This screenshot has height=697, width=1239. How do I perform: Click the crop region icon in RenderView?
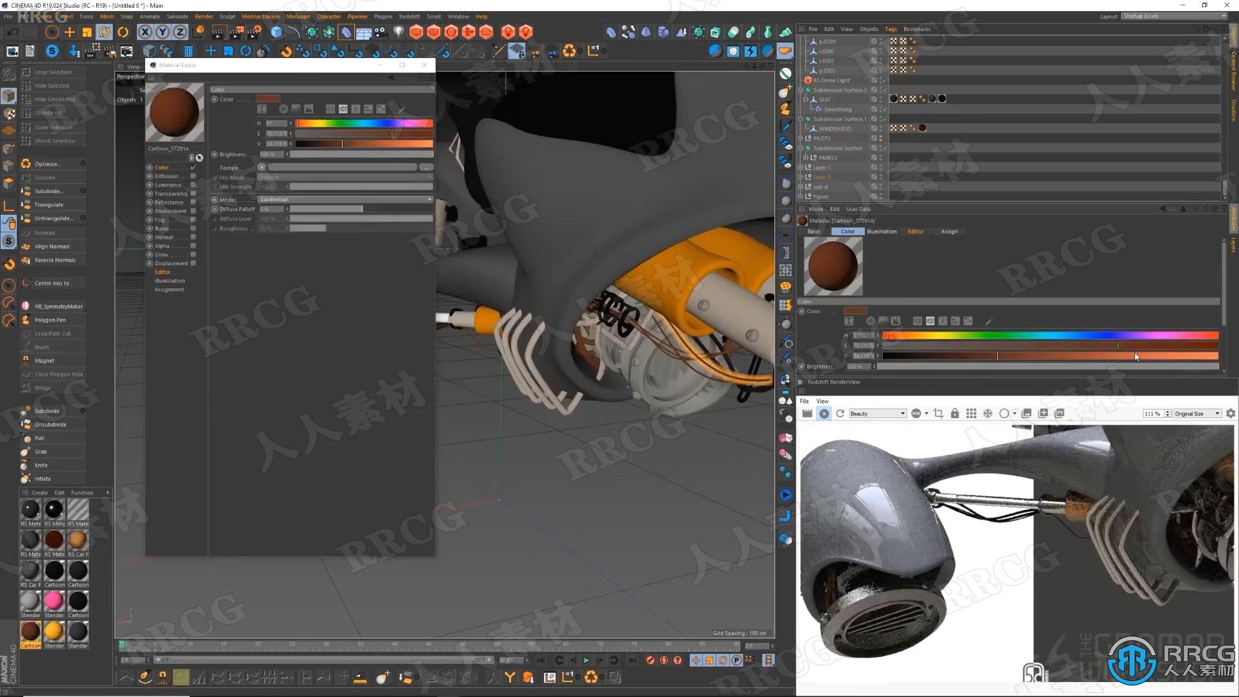click(x=938, y=414)
